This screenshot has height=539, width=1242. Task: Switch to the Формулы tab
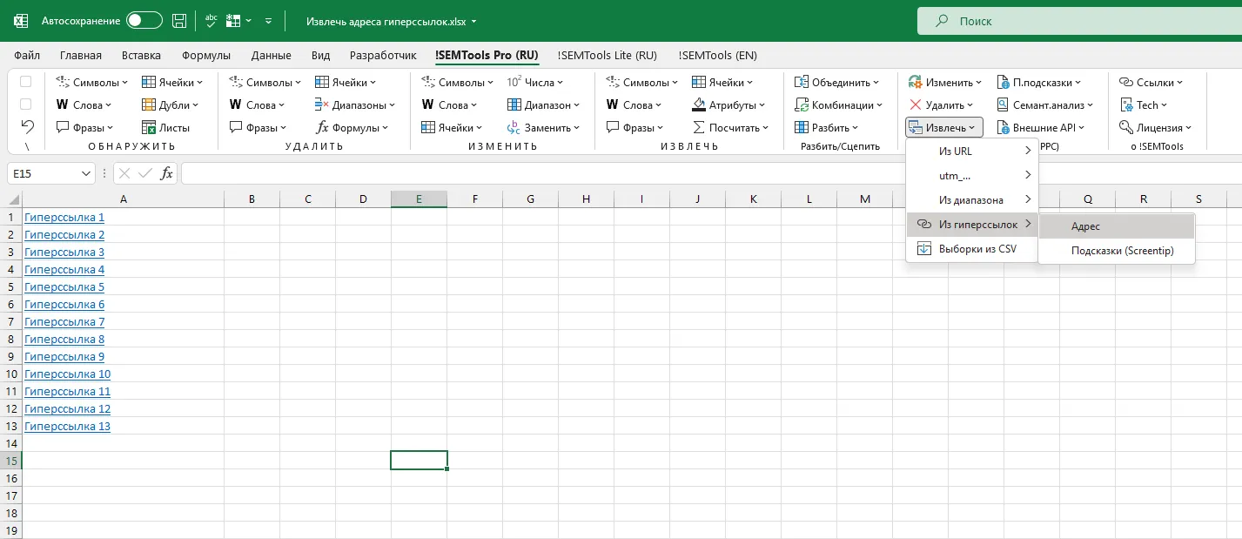pos(206,55)
